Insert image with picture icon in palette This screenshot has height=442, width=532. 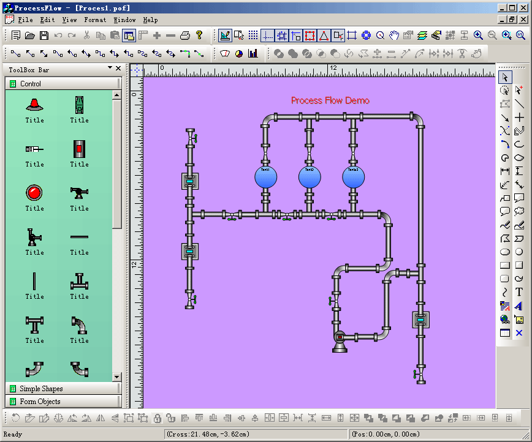[519, 320]
